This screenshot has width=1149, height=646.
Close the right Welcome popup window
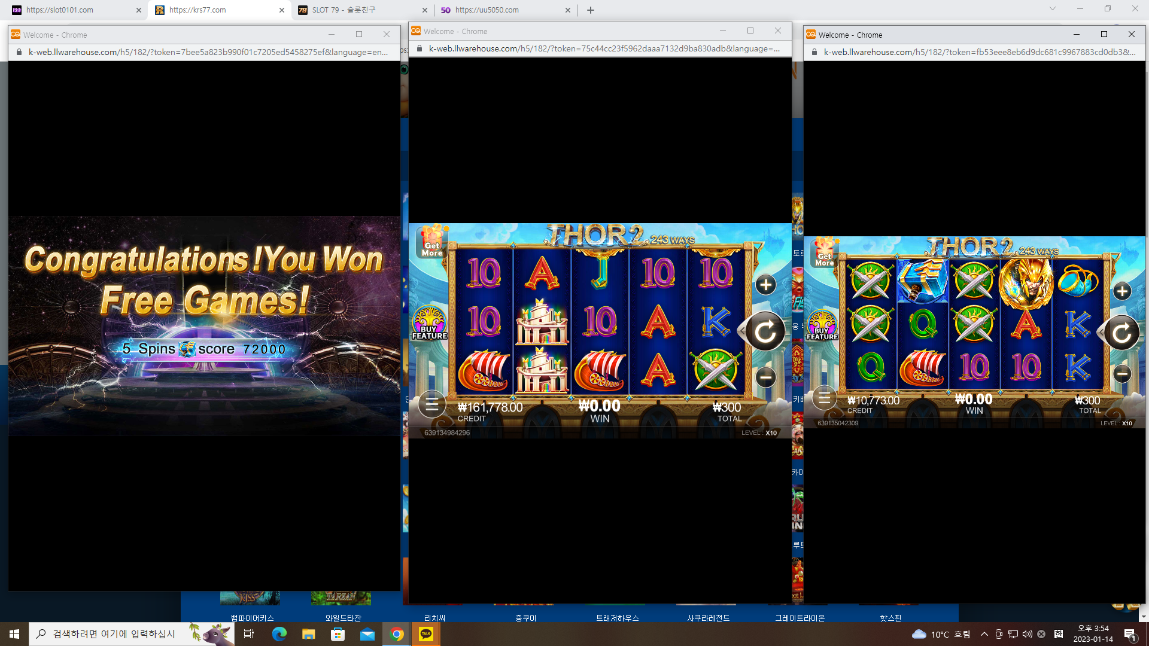(1132, 34)
